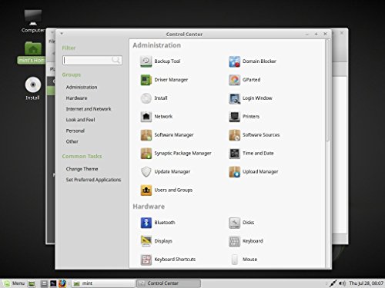The width and height of the screenshot is (385, 288).
Task: Open Time and Date icon
Action: click(x=234, y=154)
